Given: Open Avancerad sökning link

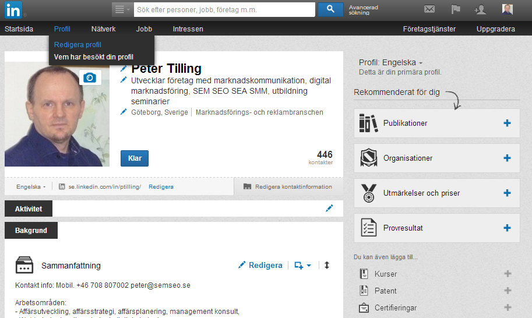Looking at the screenshot, I should click(364, 10).
